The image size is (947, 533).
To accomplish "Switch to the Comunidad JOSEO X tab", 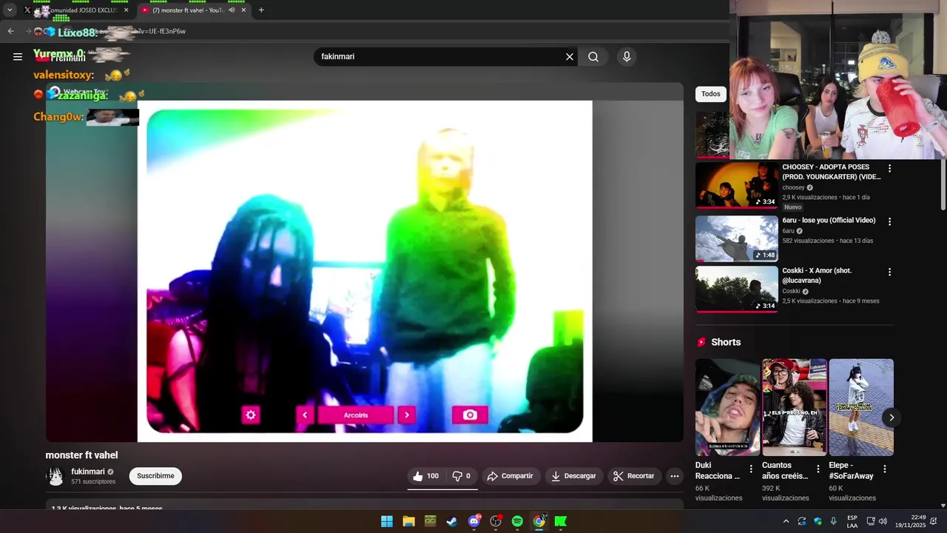I will pos(75,10).
